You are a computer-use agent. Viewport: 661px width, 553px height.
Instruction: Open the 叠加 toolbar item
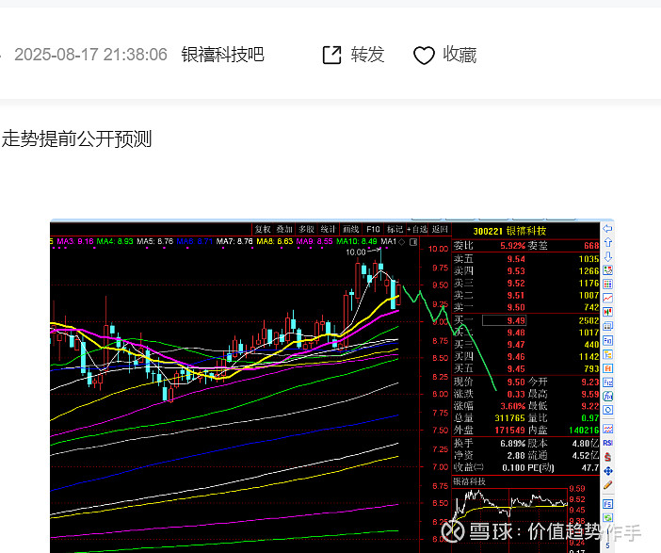284,230
